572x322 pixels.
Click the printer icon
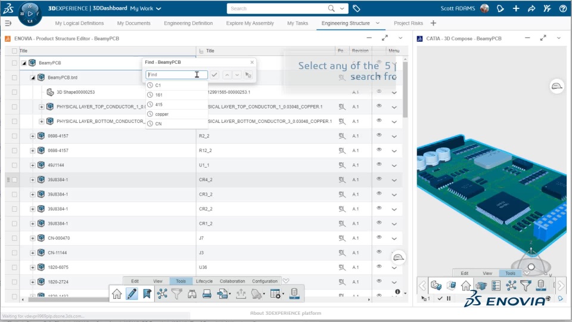[x=207, y=294]
